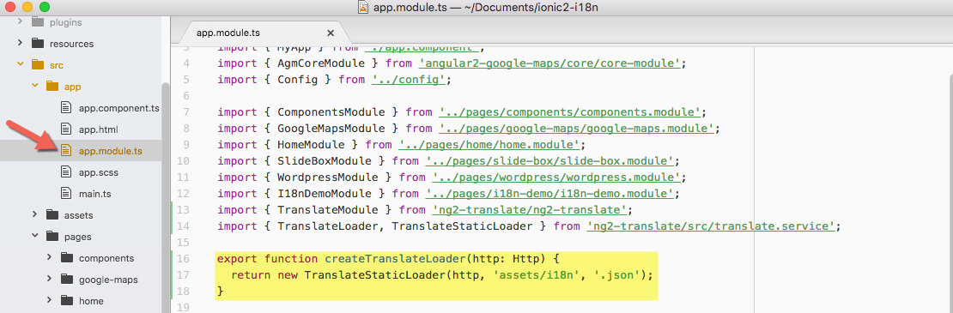Click the TranslateStaticLoader constructor call on line 17
The width and height of the screenshot is (953, 313).
coord(375,275)
